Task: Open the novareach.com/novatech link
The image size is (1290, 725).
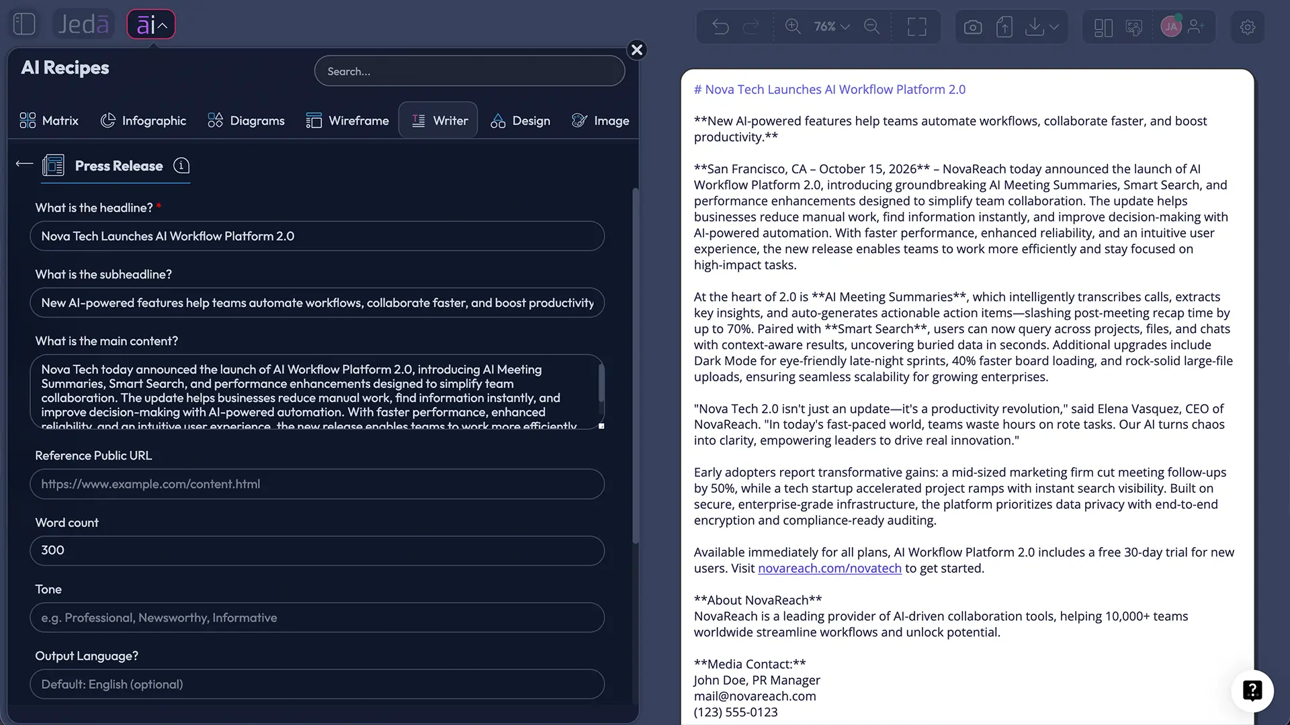Action: [x=829, y=569]
